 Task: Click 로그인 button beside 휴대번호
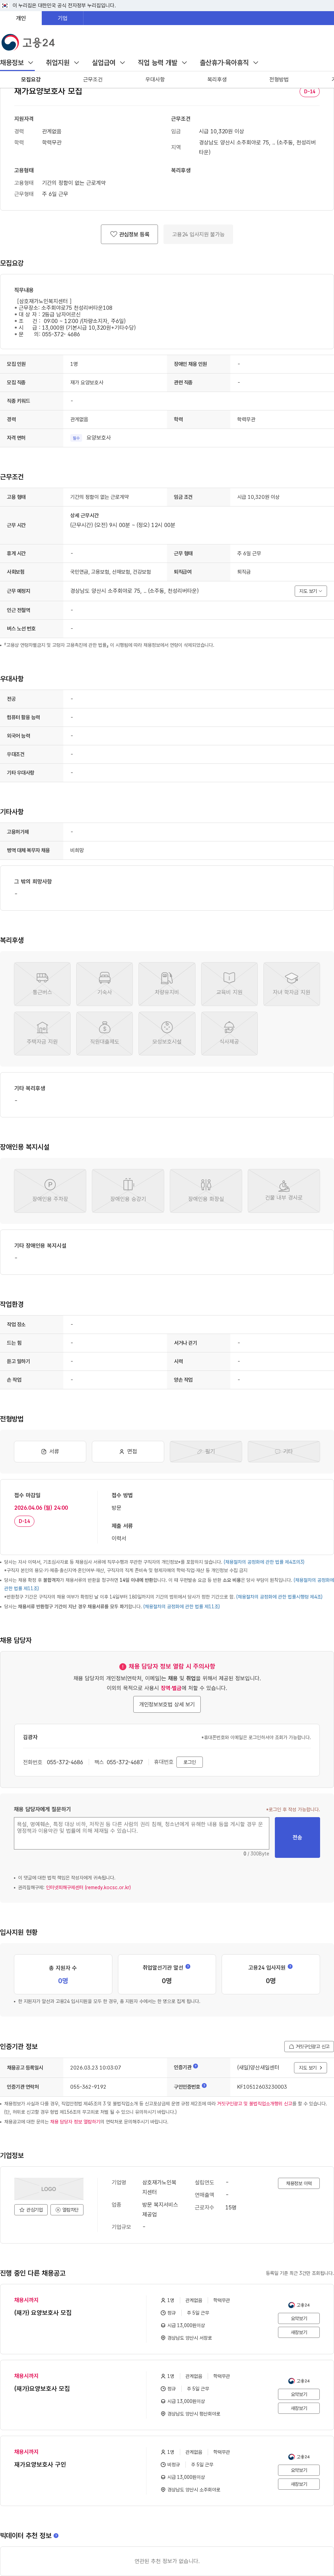click(x=189, y=1762)
